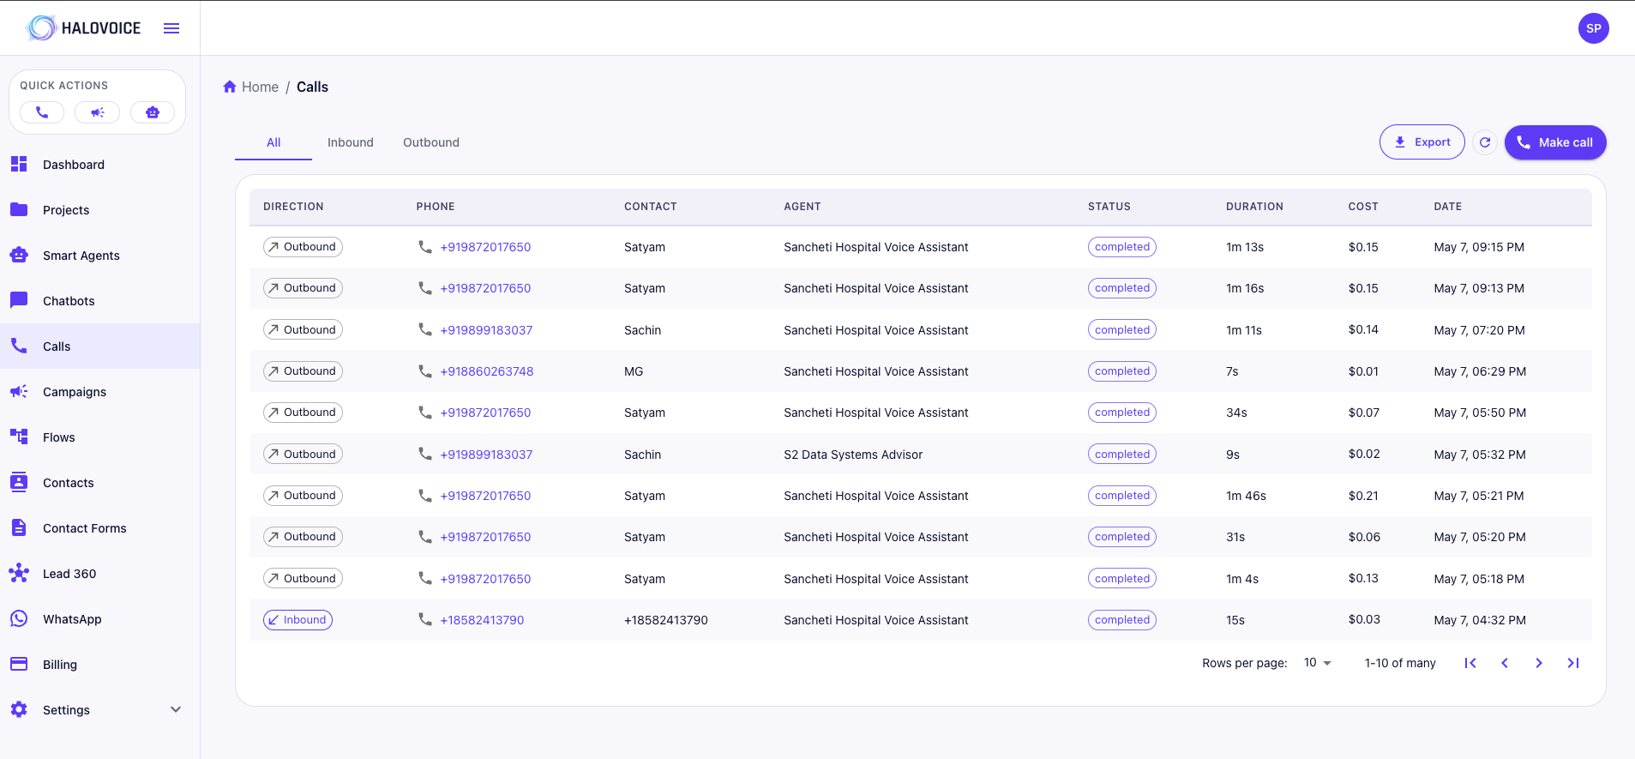Viewport: 1635px width, 759px height.
Task: Expand the Settings chevron in sidebar
Action: coord(176,709)
